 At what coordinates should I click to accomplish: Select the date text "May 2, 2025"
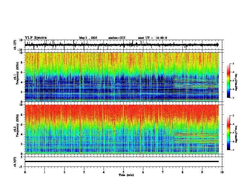pos(88,38)
